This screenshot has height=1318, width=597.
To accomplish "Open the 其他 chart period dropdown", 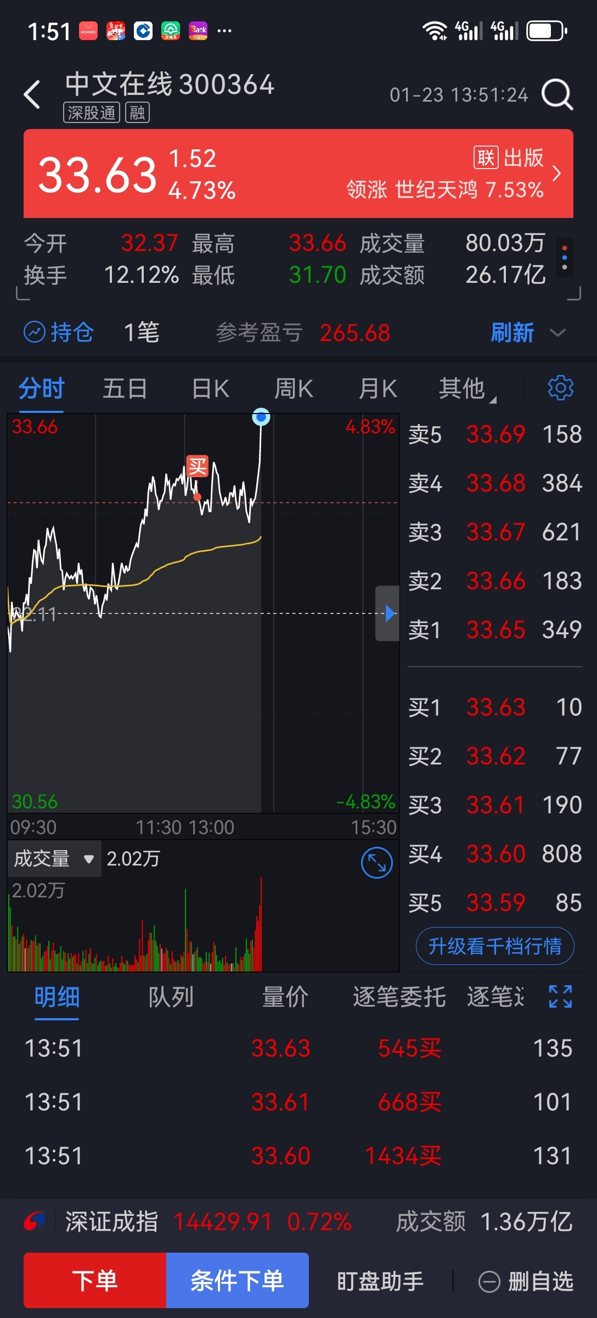I will (x=466, y=389).
